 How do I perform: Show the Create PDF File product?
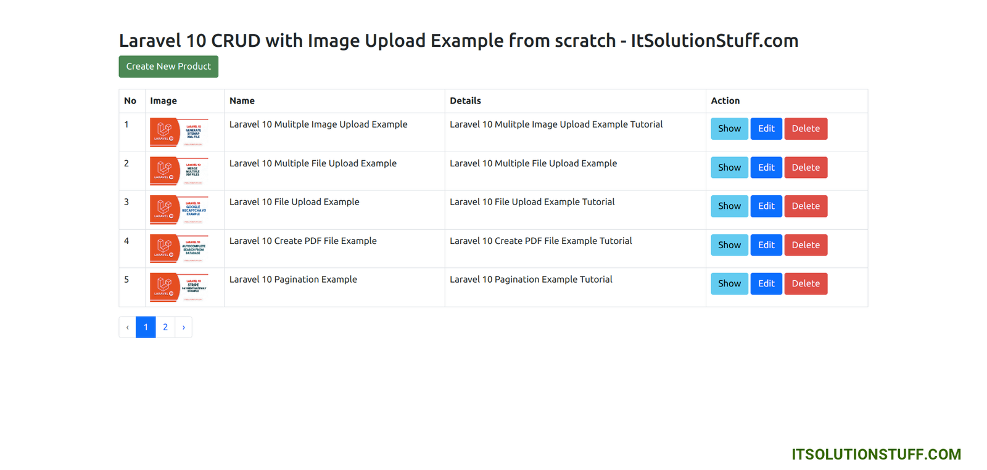coord(729,245)
